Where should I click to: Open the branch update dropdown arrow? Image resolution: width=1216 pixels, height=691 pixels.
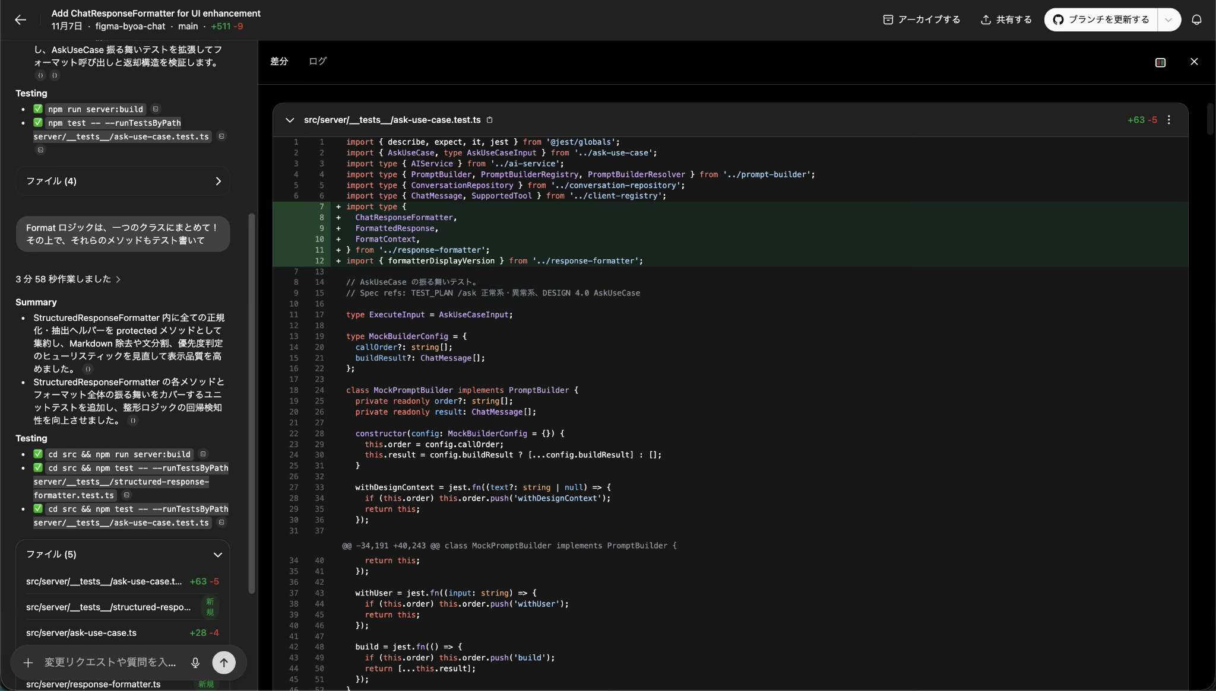(x=1168, y=20)
